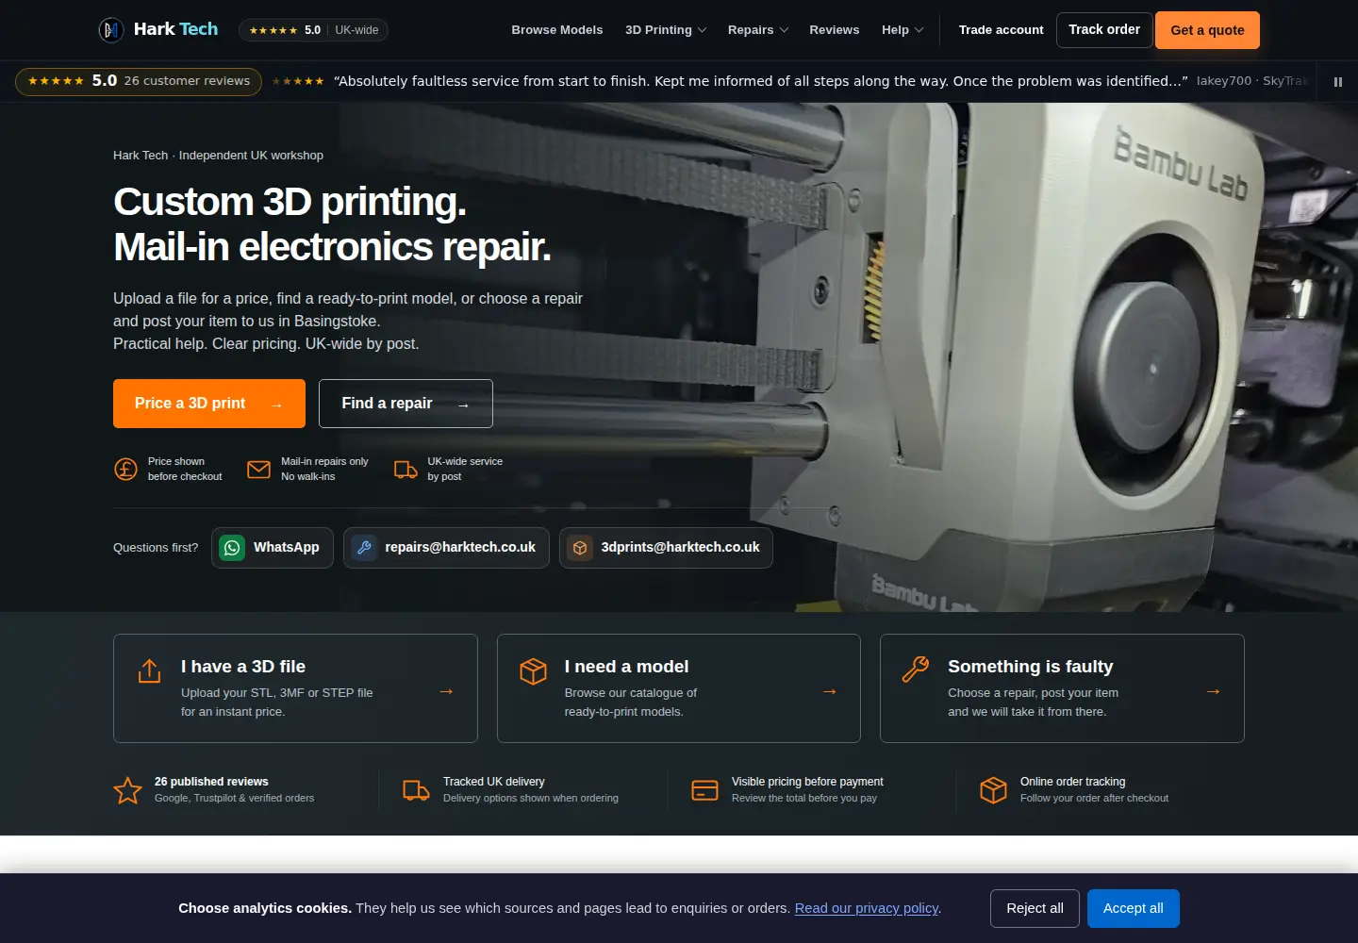
Task: Click truck icon by Tracked UK delivery
Action: pyautogui.click(x=416, y=790)
